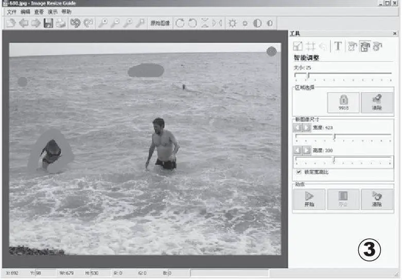Image resolution: width=402 pixels, height=280 pixels.
Task: Select the crop tool in tools panel
Action: pos(311,46)
